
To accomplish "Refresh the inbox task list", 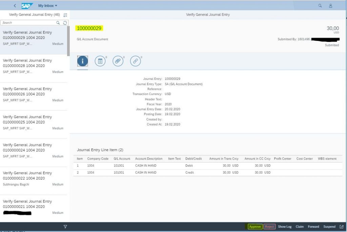I will (x=65, y=23).
